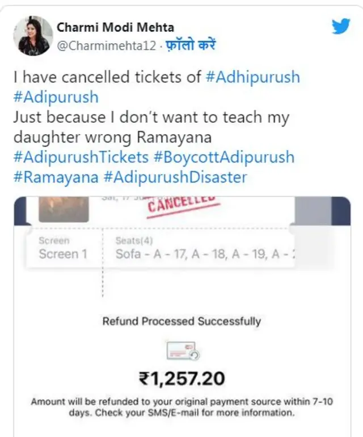
Task: Click the Sofa seats list text
Action: [x=205, y=254]
